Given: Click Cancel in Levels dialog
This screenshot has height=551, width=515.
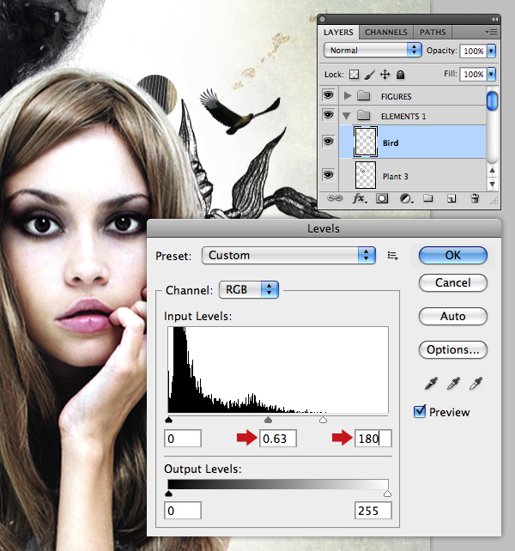Looking at the screenshot, I should 453,283.
